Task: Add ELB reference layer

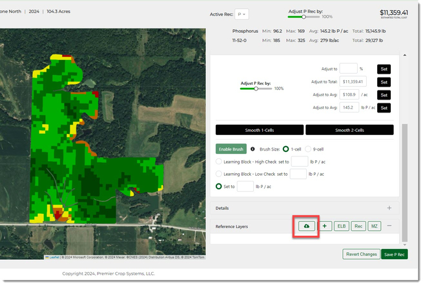Action: click(x=342, y=226)
